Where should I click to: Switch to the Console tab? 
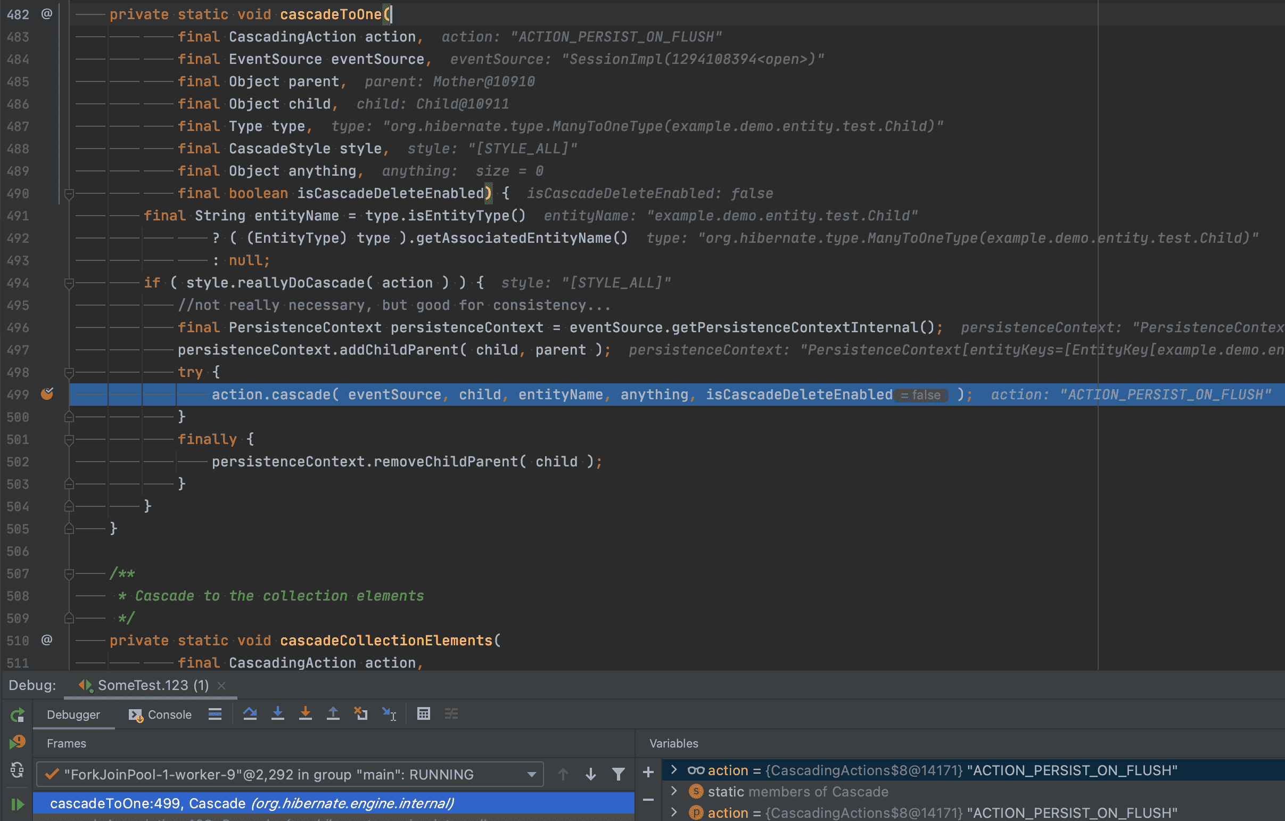click(160, 715)
